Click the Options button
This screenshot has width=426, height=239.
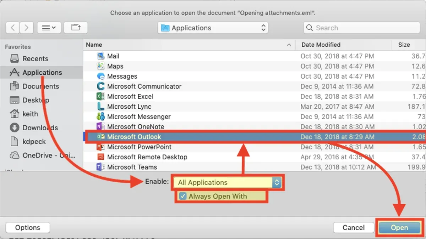click(28, 228)
